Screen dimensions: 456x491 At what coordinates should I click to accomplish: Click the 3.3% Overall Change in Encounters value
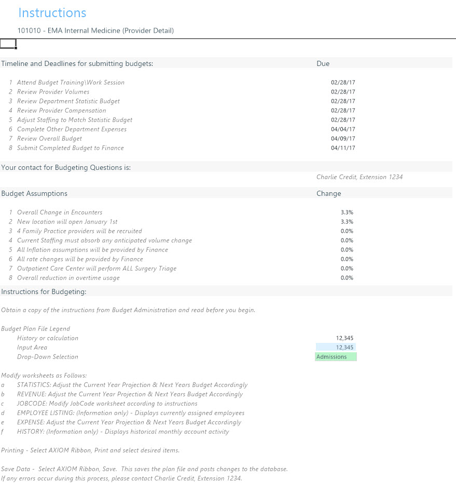pyautogui.click(x=347, y=213)
